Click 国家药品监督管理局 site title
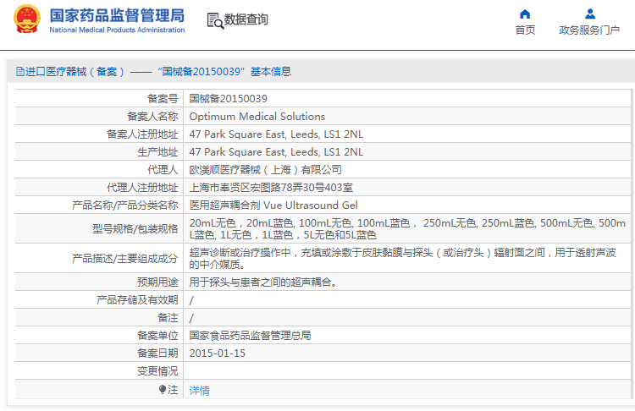Image resolution: width=635 pixels, height=411 pixels. point(117,15)
